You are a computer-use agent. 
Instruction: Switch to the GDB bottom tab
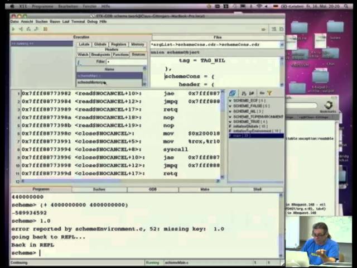pos(152,189)
